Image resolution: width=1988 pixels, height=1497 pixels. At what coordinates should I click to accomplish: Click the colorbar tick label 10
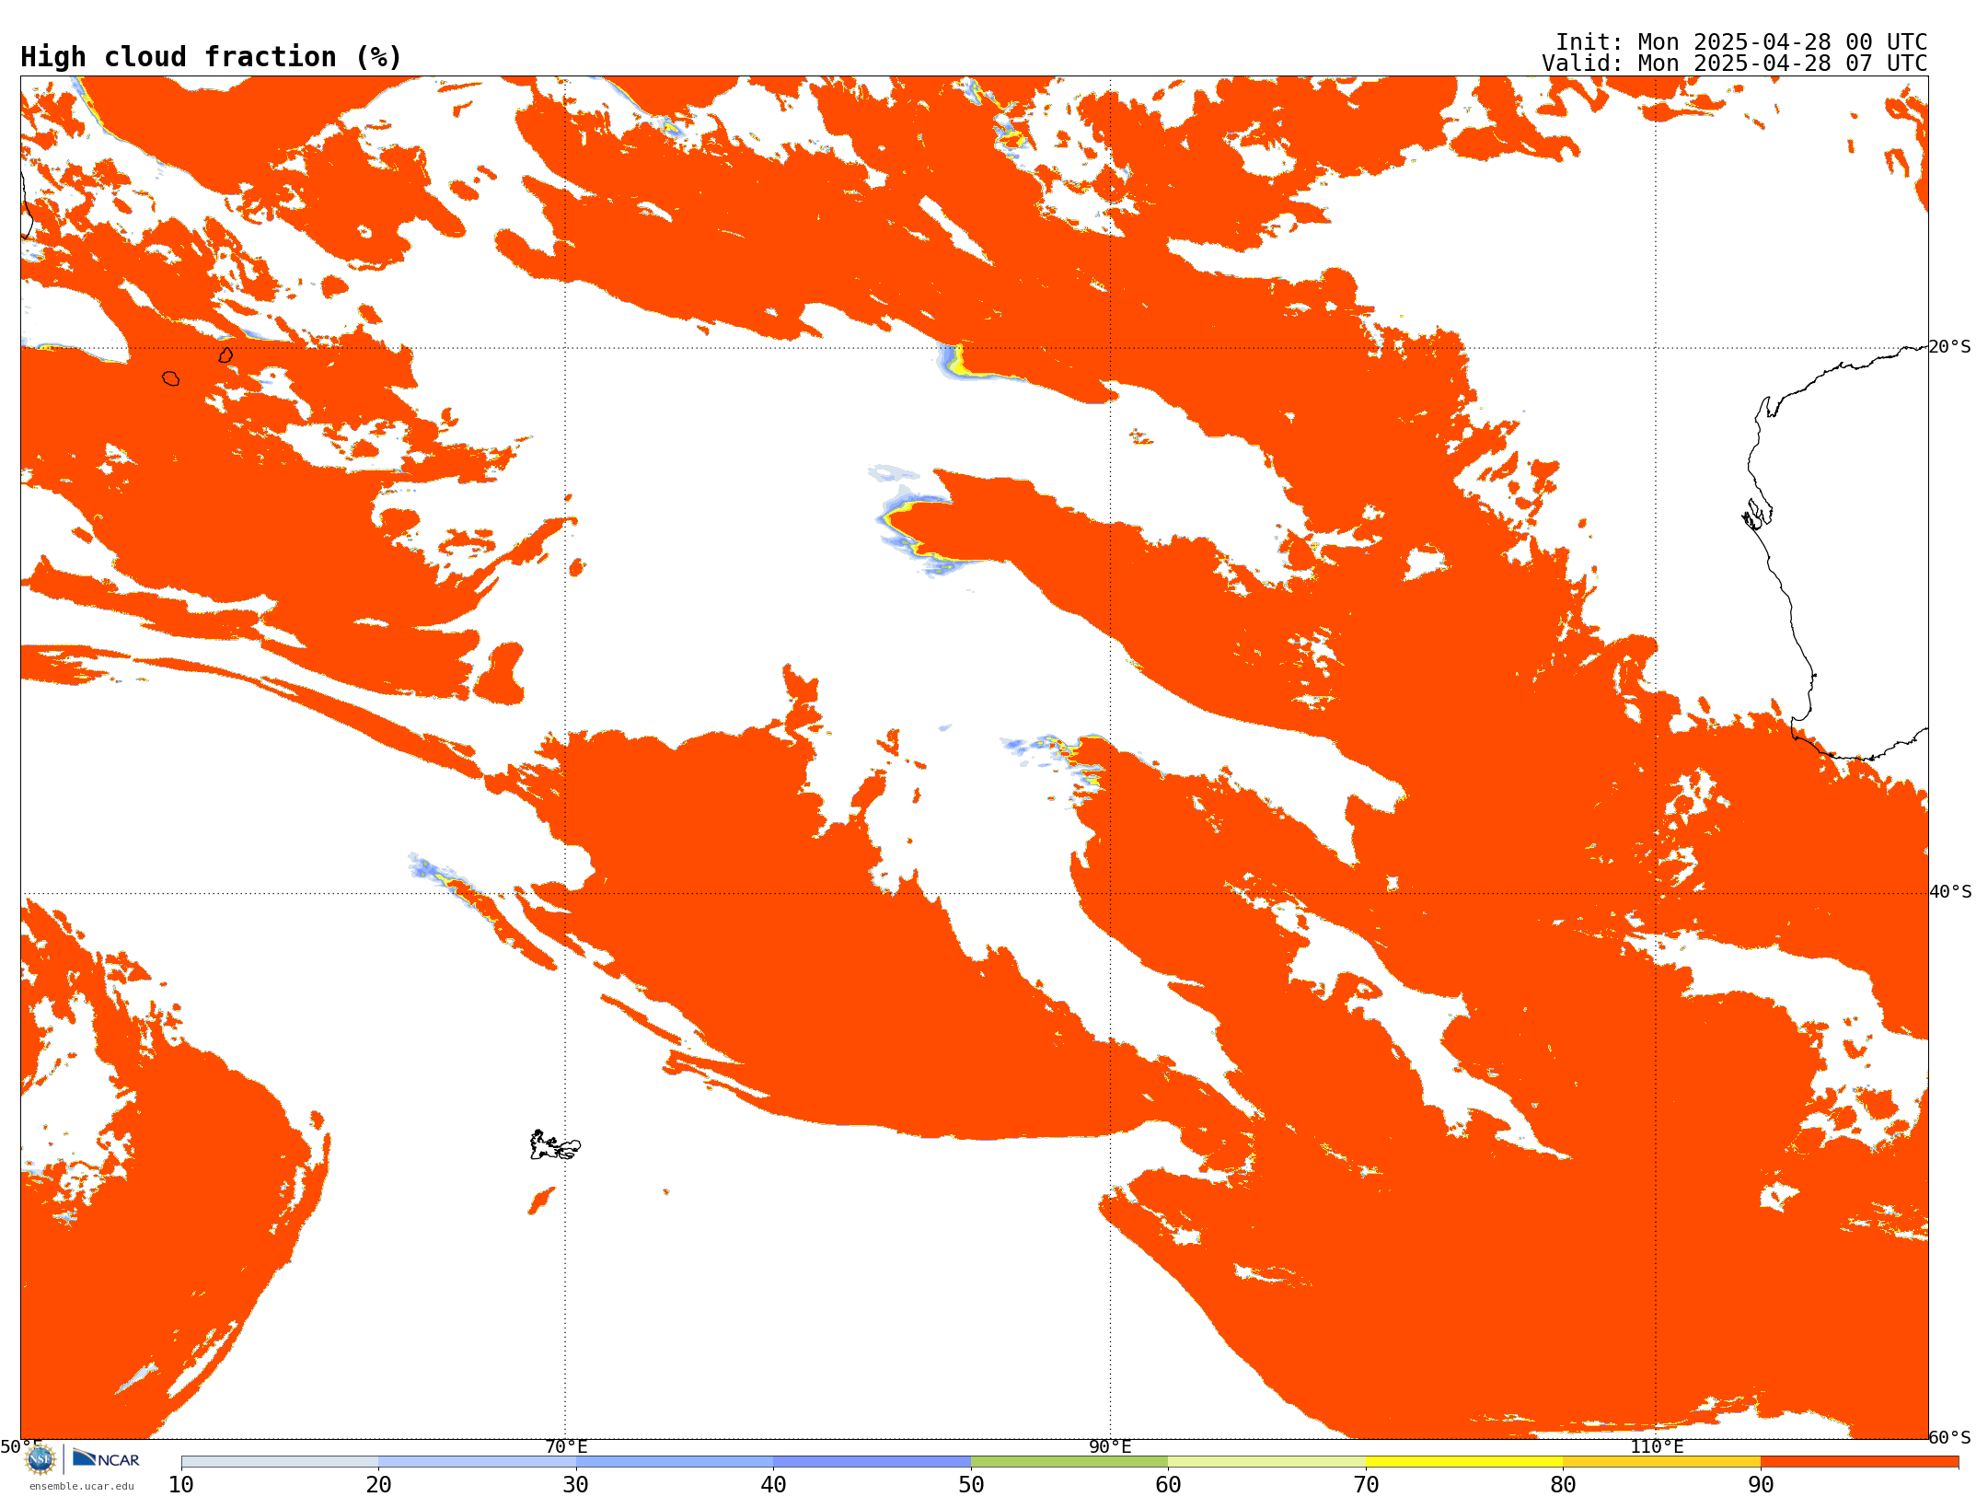coord(181,1484)
